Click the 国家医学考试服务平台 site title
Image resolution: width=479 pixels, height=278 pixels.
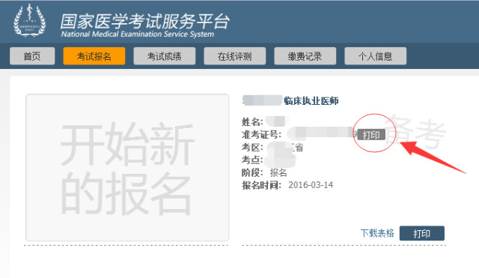pyautogui.click(x=144, y=21)
